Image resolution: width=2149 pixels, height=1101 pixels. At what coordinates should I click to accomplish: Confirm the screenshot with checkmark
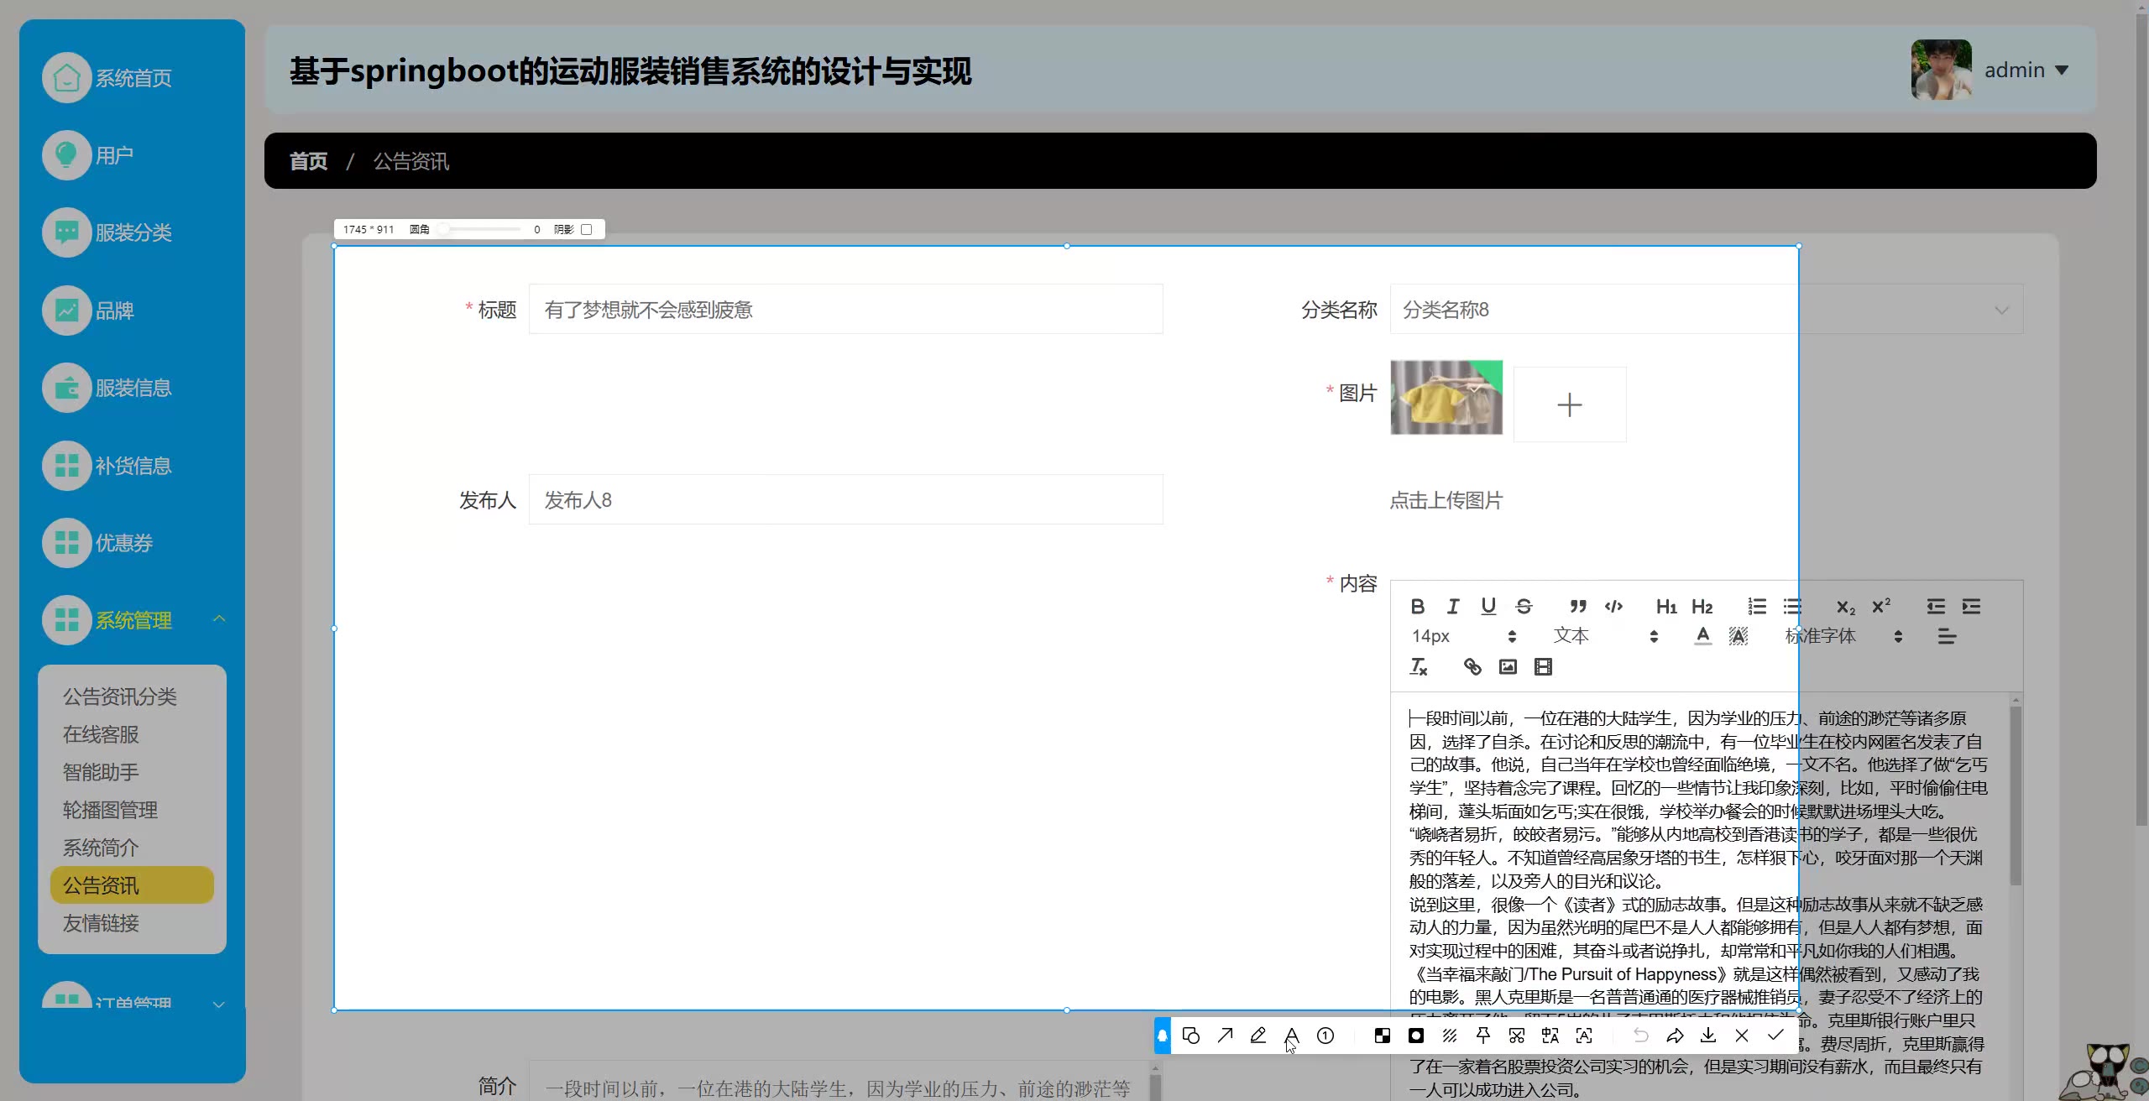[x=1775, y=1036]
